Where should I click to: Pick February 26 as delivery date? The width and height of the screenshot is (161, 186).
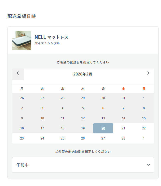(83, 138)
